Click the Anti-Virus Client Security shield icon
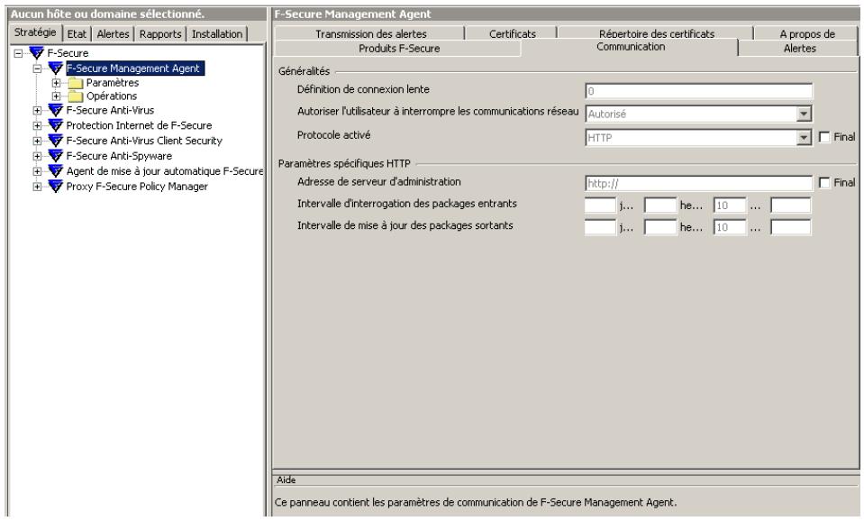The height and width of the screenshot is (521, 864). coord(56,141)
